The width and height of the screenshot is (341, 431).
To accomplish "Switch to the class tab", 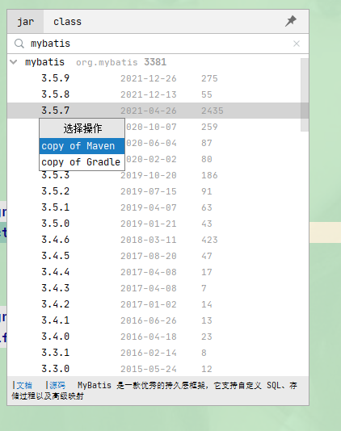I will (x=67, y=22).
